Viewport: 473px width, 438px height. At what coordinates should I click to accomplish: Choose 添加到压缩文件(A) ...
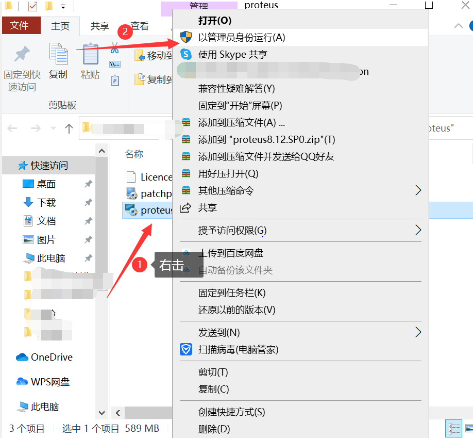[x=301, y=122]
